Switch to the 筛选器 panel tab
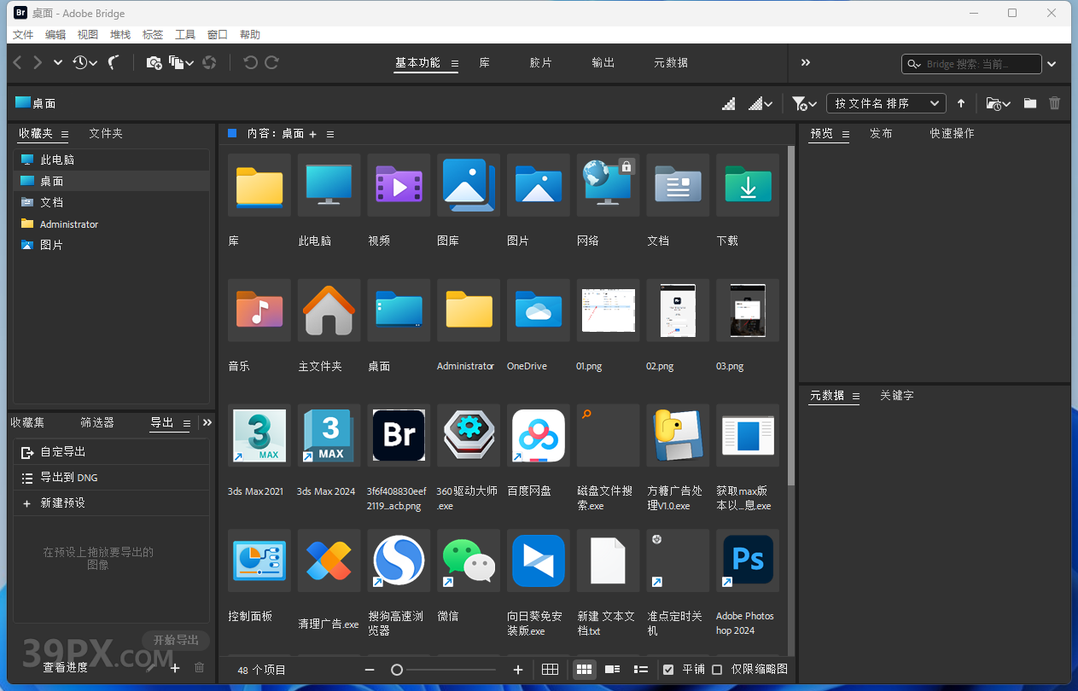The width and height of the screenshot is (1078, 691). click(97, 422)
